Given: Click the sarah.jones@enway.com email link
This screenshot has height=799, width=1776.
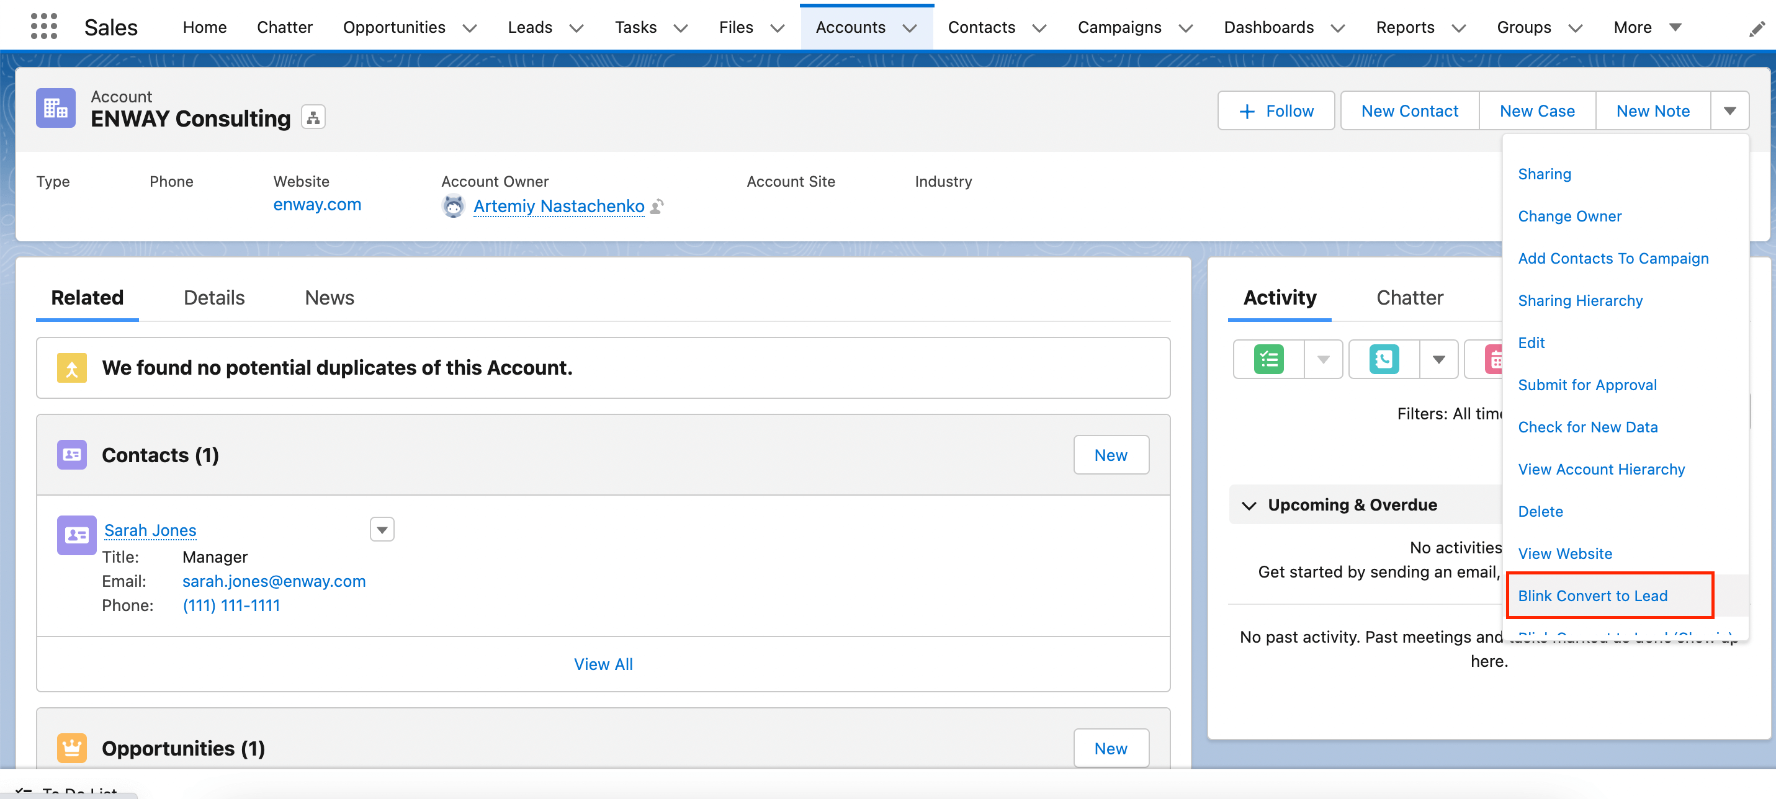Looking at the screenshot, I should [x=273, y=581].
